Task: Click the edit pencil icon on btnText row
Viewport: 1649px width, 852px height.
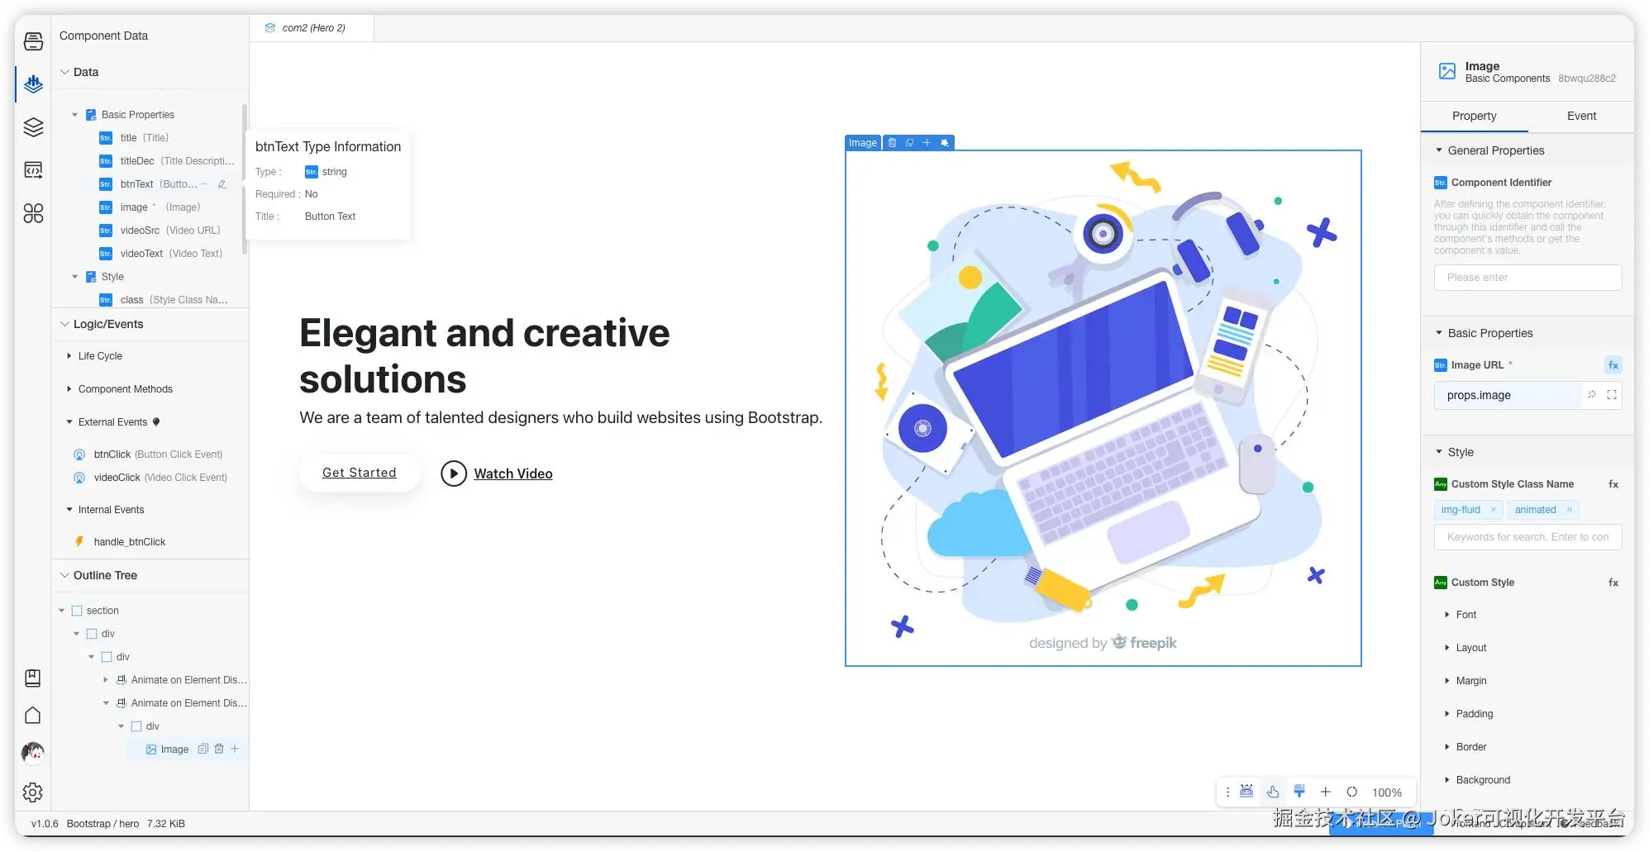Action: [222, 184]
